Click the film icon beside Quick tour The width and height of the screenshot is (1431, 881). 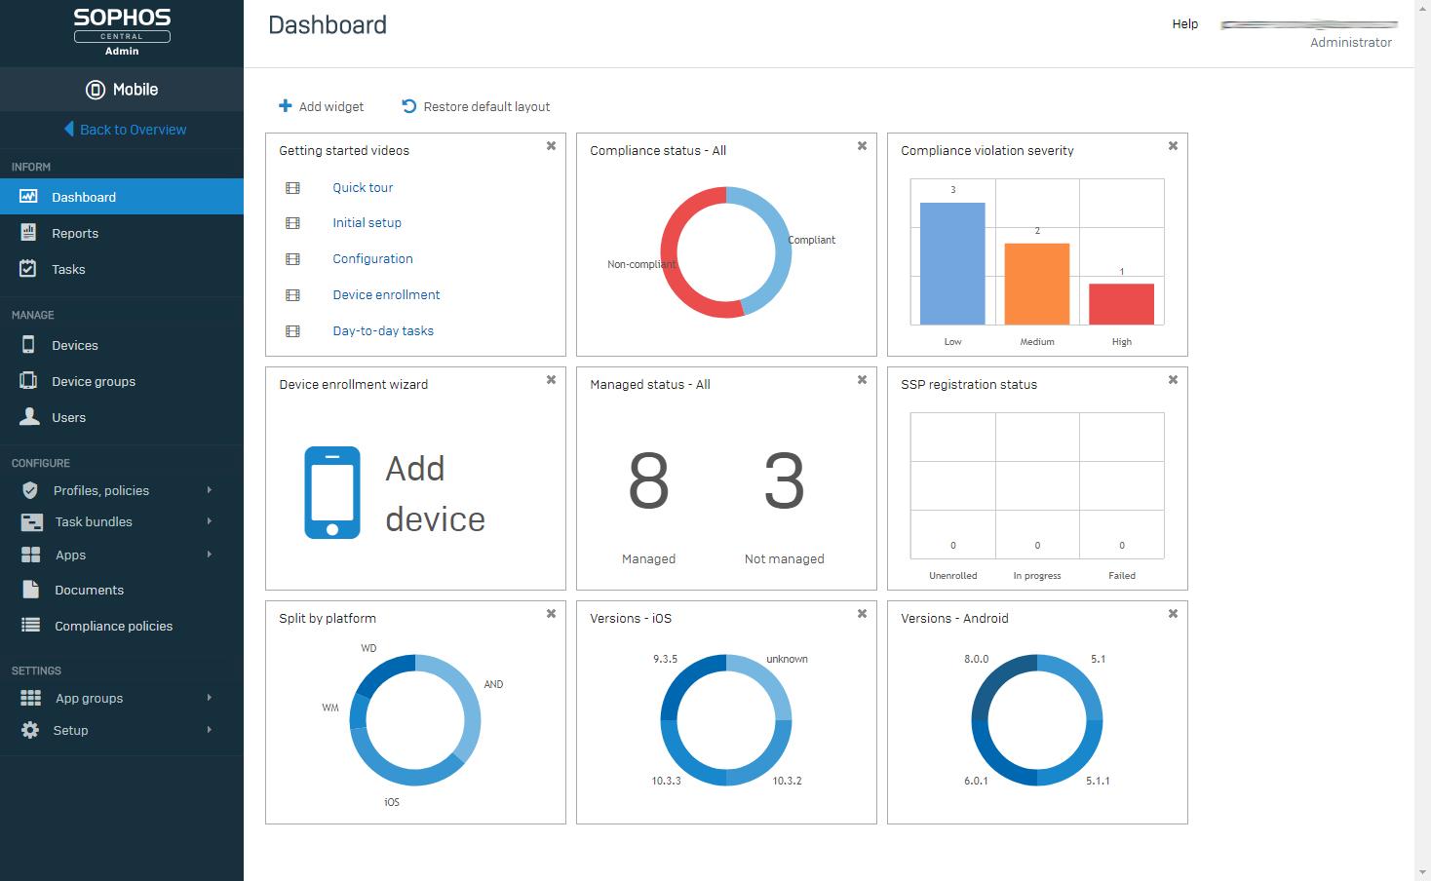coord(292,187)
